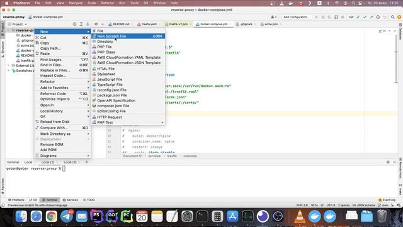Open the Navigate menu
The image size is (403, 227).
76,3
